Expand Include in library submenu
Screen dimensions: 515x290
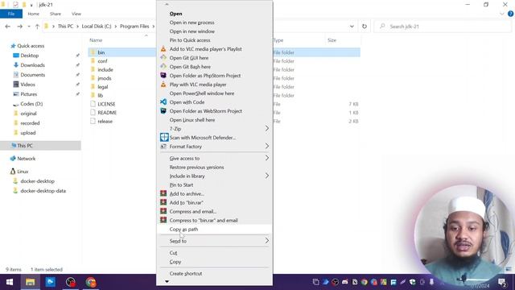[x=266, y=176]
